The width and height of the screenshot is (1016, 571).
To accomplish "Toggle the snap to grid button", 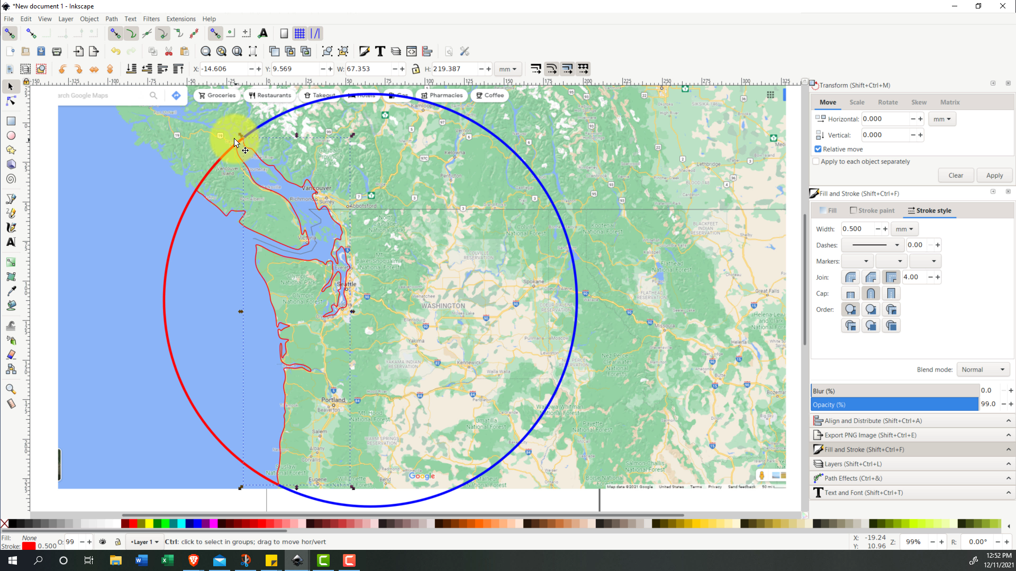I will [x=300, y=33].
